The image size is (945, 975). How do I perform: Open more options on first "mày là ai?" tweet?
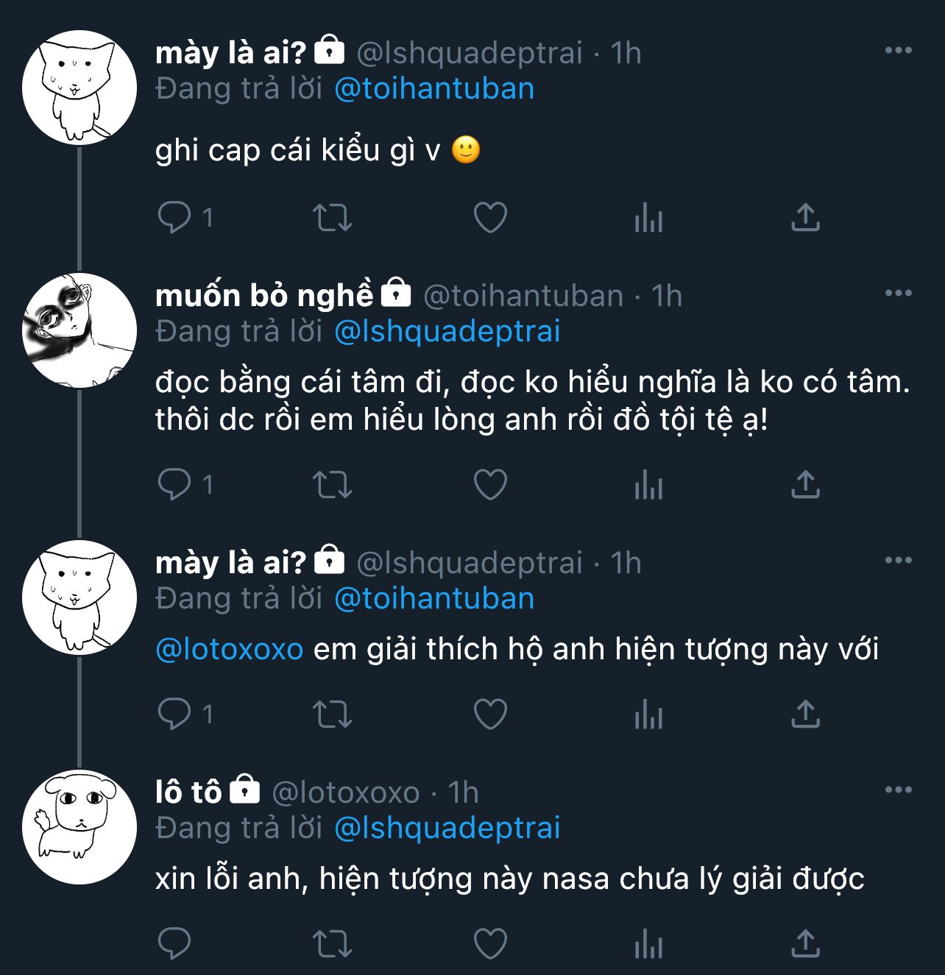(x=898, y=51)
